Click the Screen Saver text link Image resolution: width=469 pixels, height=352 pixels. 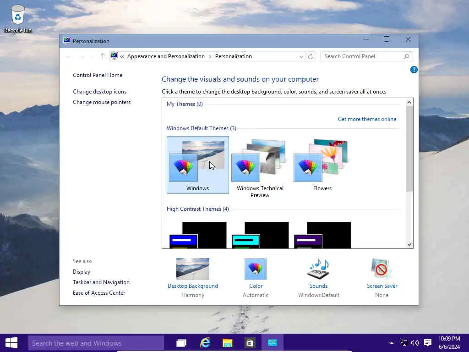tap(382, 286)
